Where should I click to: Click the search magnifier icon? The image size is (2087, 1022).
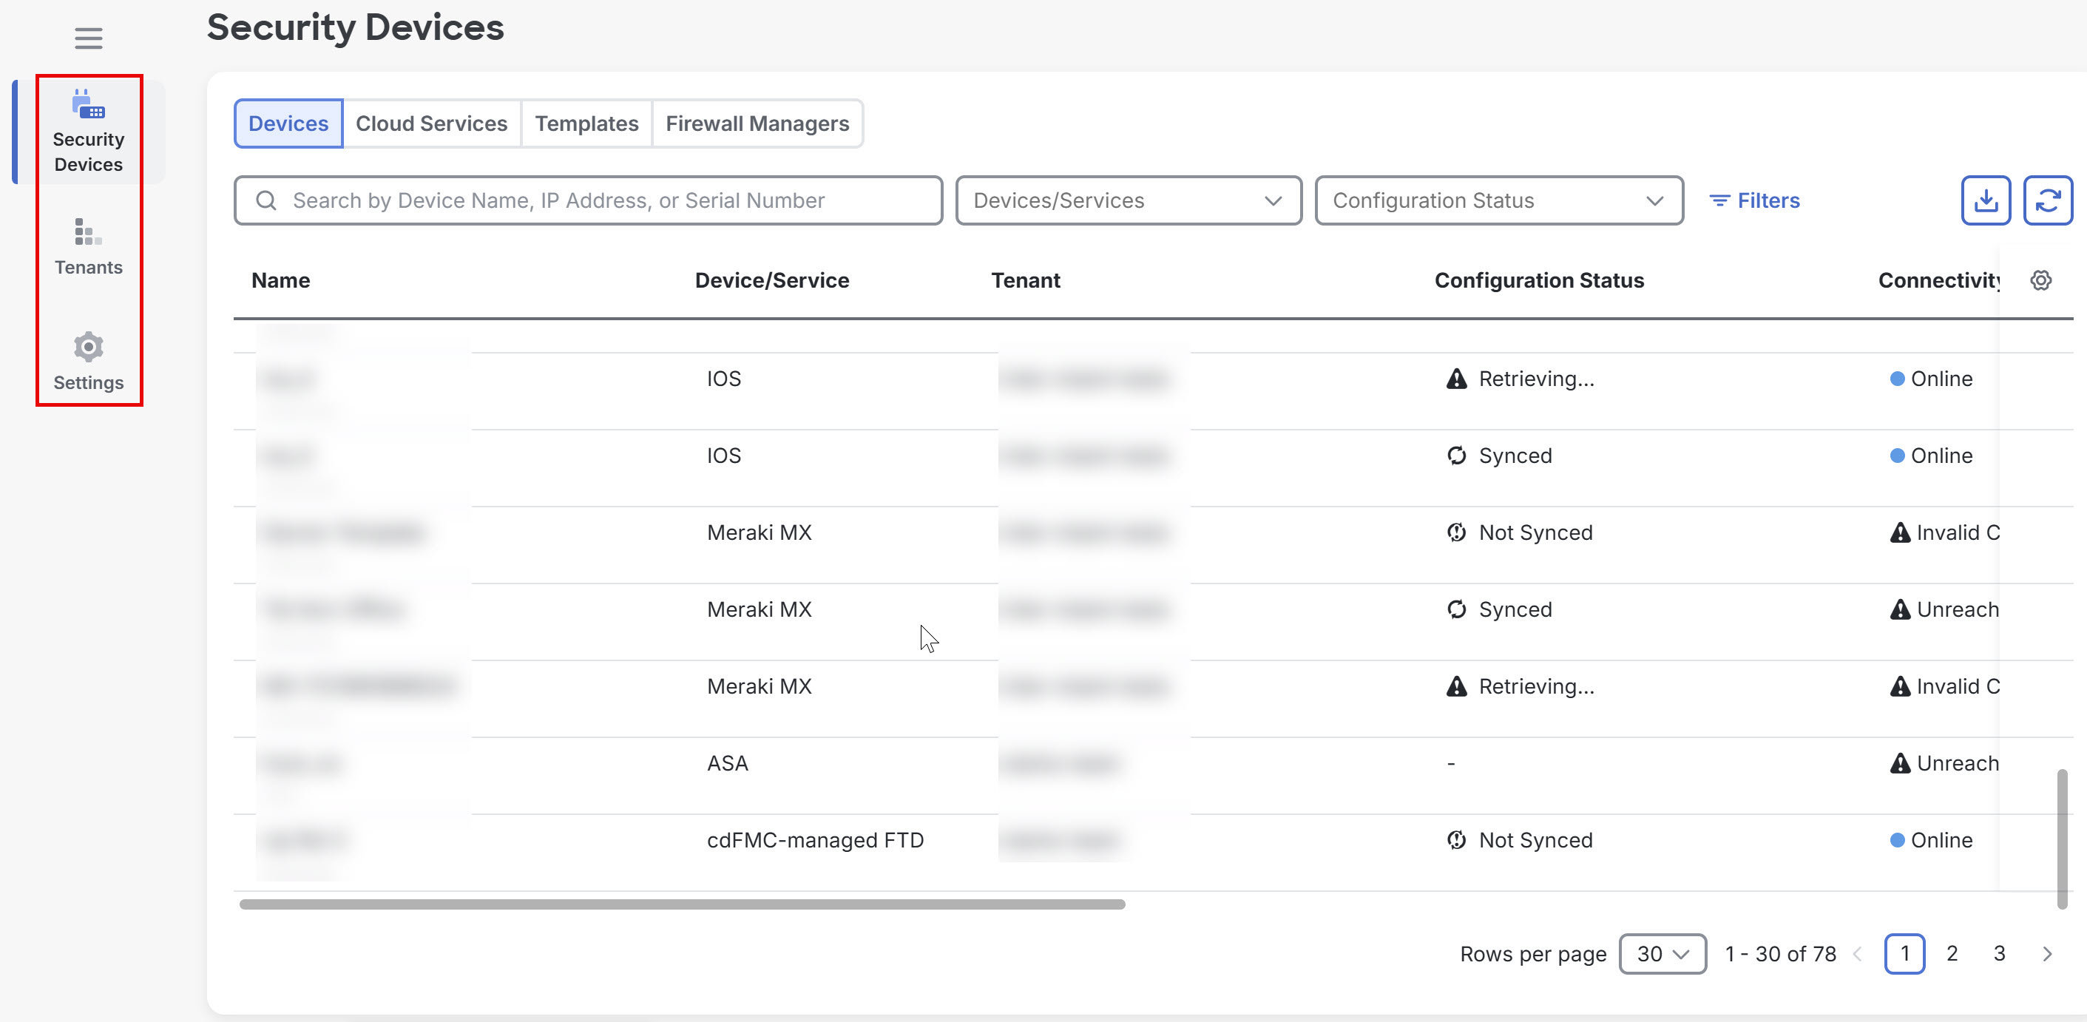(x=265, y=200)
